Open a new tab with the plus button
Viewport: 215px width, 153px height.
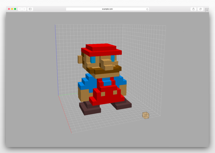tap(207, 10)
